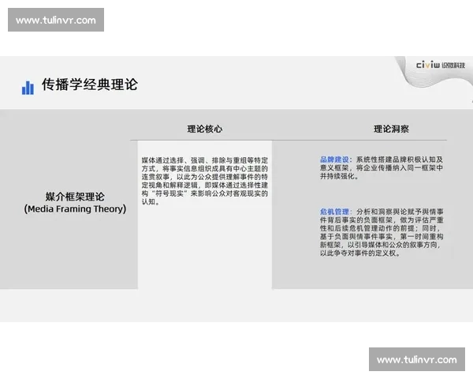The image size is (473, 379).
Task: Click the 理论核心 column heading
Action: tap(205, 129)
